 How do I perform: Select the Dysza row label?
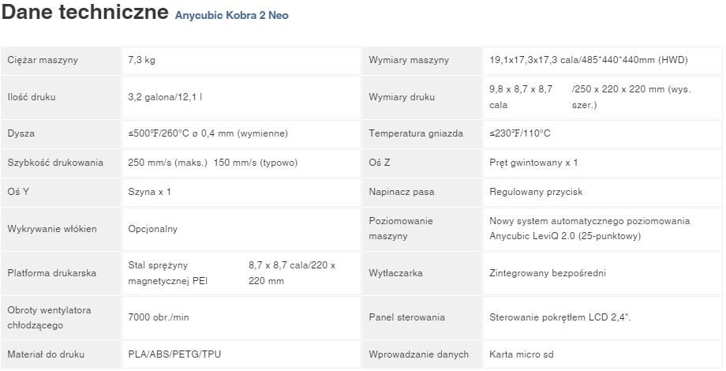pos(21,133)
